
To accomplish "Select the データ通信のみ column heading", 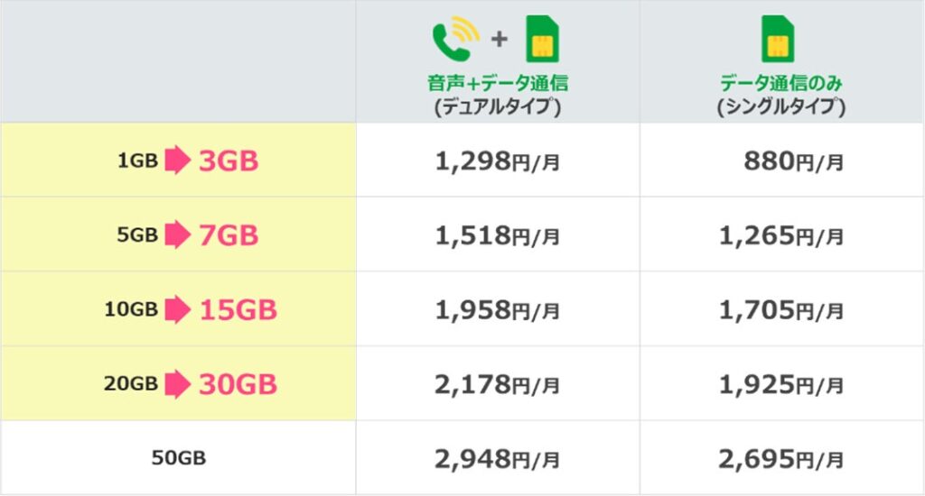I will click(780, 84).
